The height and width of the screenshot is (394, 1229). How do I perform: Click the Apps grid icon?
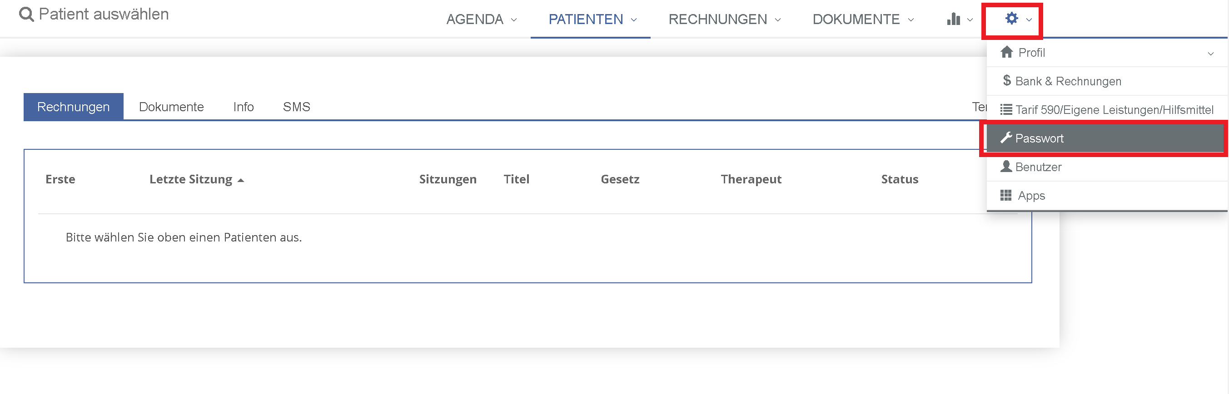tap(1006, 195)
